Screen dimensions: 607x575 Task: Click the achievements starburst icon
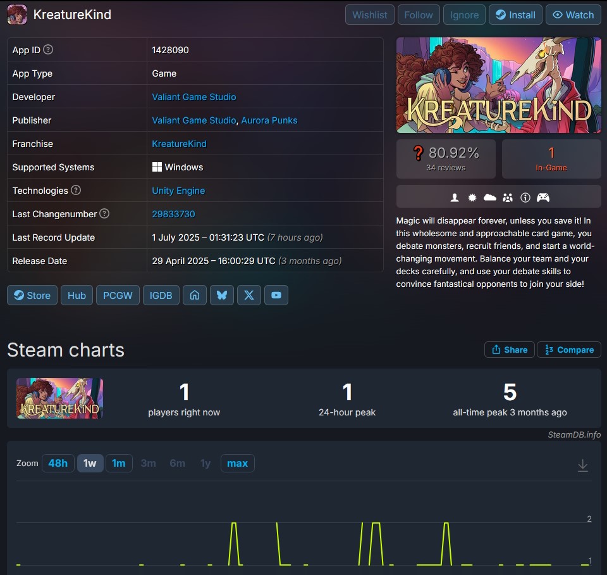tap(472, 198)
